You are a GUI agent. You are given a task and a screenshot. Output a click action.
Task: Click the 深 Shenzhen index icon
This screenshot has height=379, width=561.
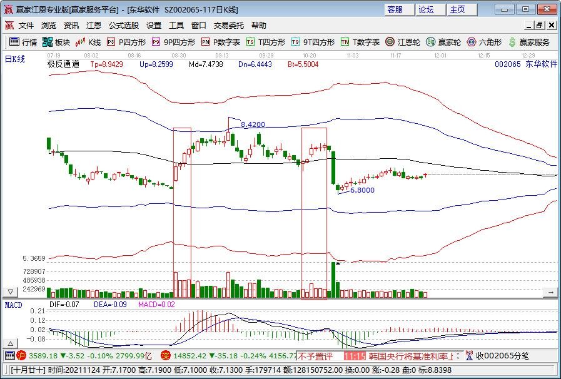pos(165,356)
